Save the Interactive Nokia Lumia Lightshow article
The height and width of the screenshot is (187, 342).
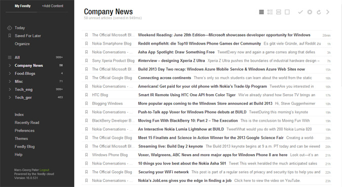86,129
